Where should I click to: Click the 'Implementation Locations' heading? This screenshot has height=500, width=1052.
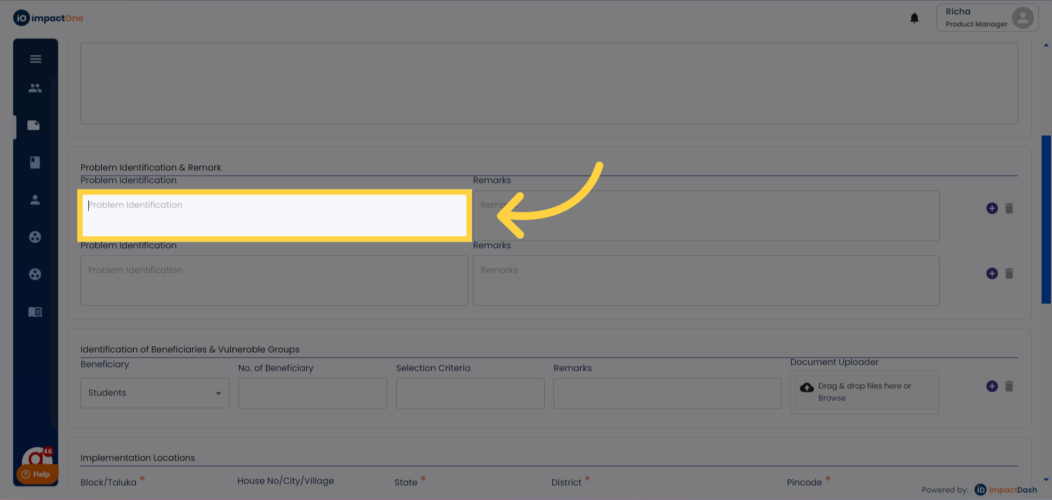(138, 458)
